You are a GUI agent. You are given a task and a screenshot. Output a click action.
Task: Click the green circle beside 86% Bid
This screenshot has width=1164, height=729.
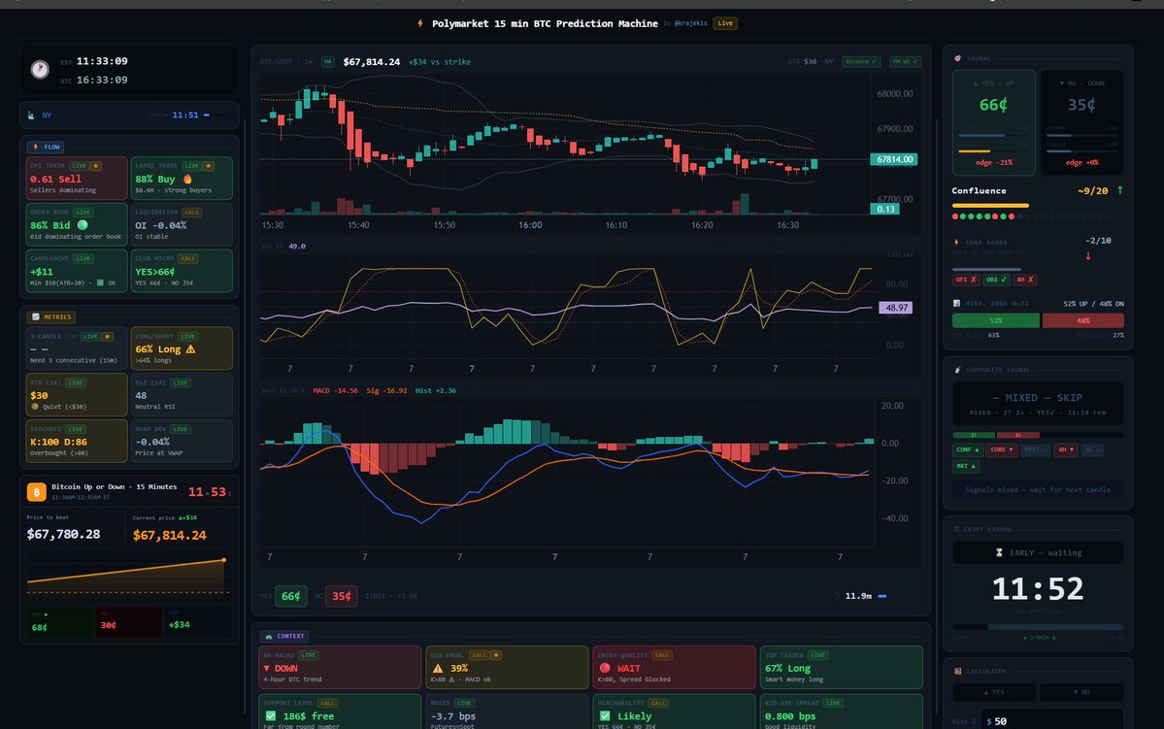(x=83, y=225)
